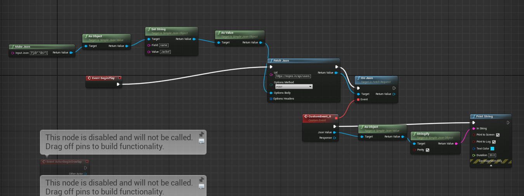
Task: Click CustomEvent_0's exec output pin
Action: pos(335,126)
